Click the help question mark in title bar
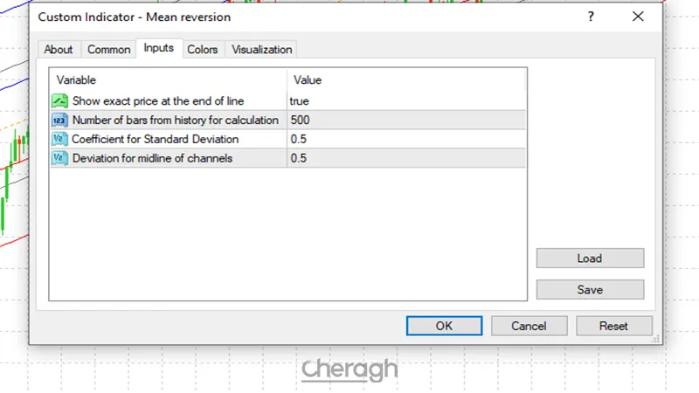The image size is (699, 393). tap(592, 17)
